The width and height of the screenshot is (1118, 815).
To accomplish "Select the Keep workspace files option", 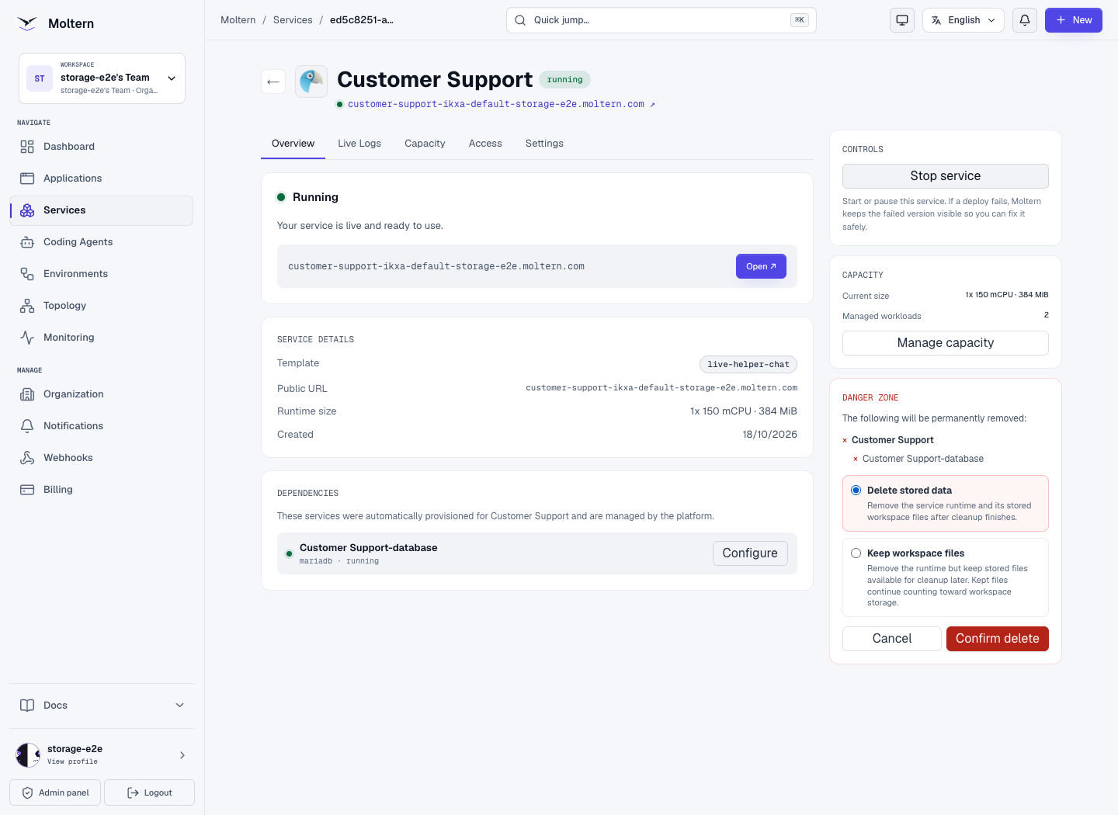I will pos(946,577).
